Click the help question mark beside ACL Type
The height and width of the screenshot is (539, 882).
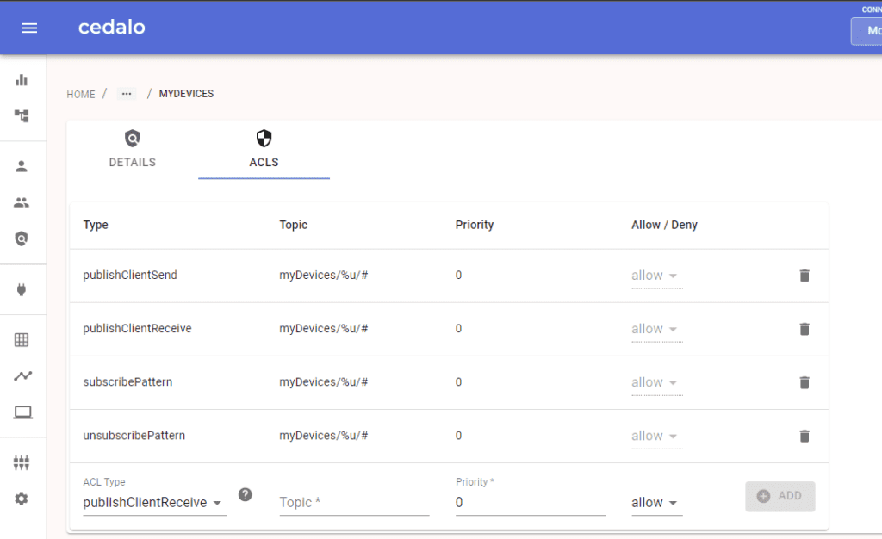245,494
